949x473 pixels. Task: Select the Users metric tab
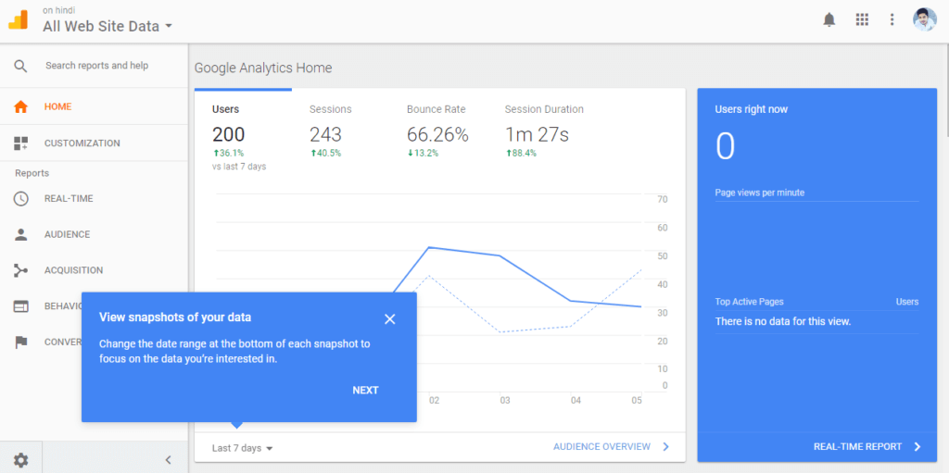pos(244,130)
